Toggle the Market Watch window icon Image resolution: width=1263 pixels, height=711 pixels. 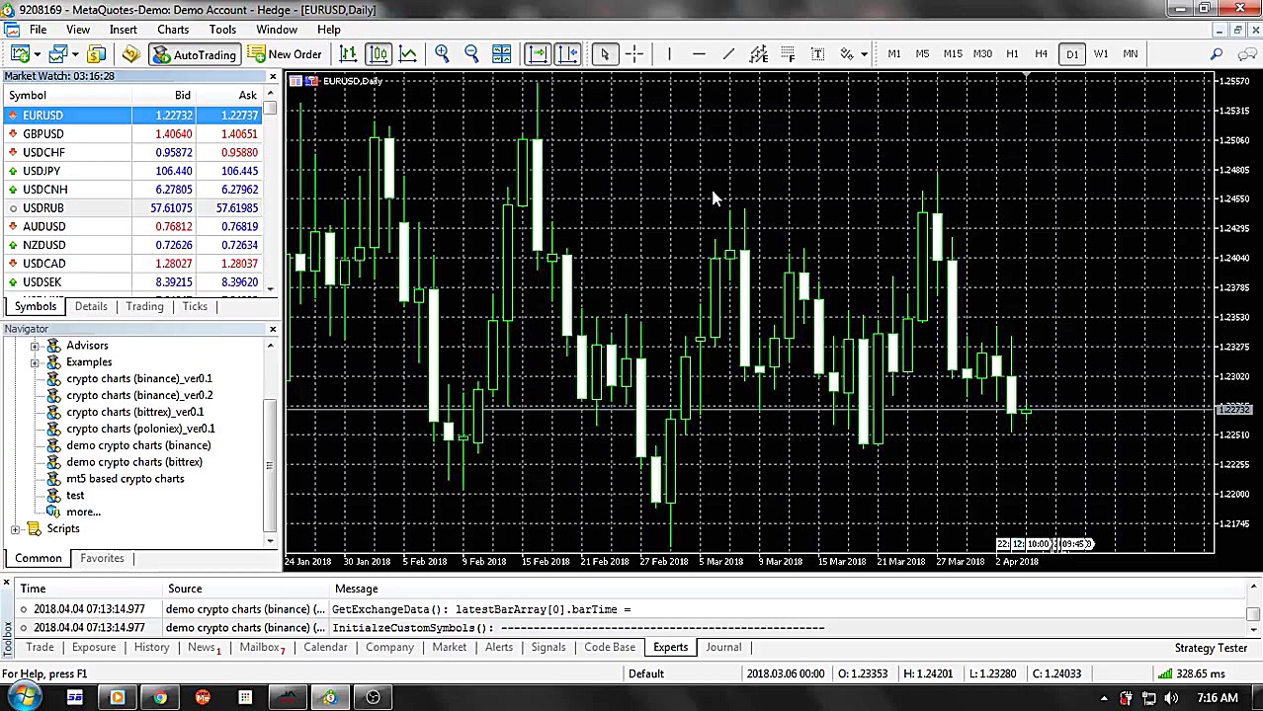click(x=97, y=54)
